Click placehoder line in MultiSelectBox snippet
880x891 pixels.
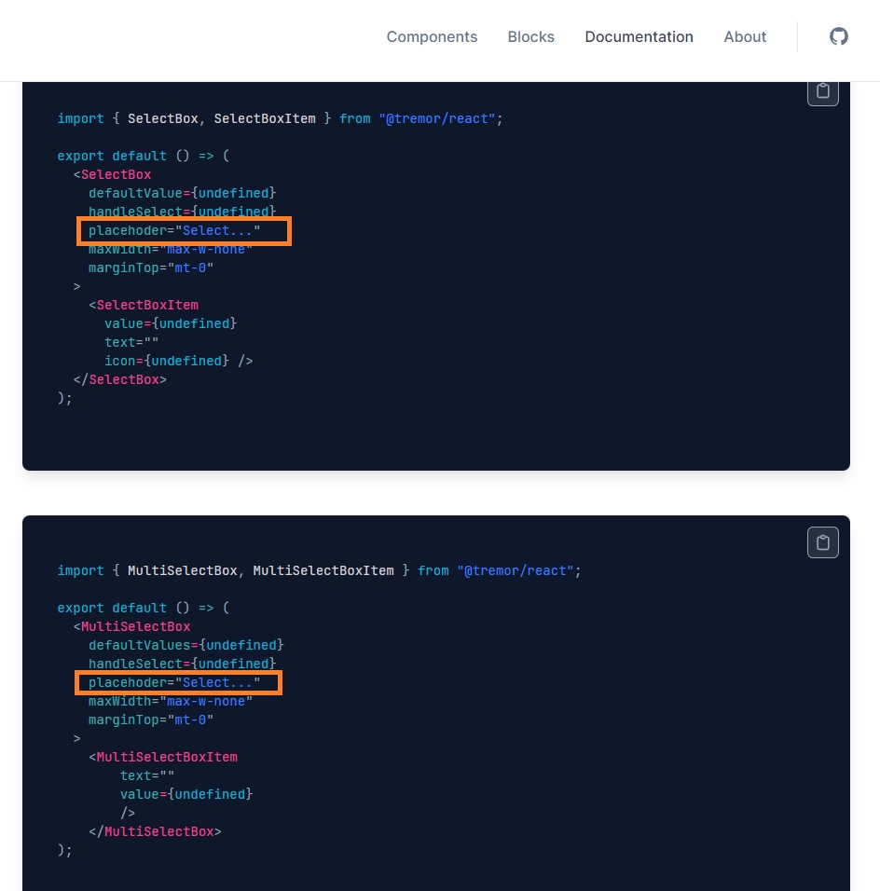(174, 682)
